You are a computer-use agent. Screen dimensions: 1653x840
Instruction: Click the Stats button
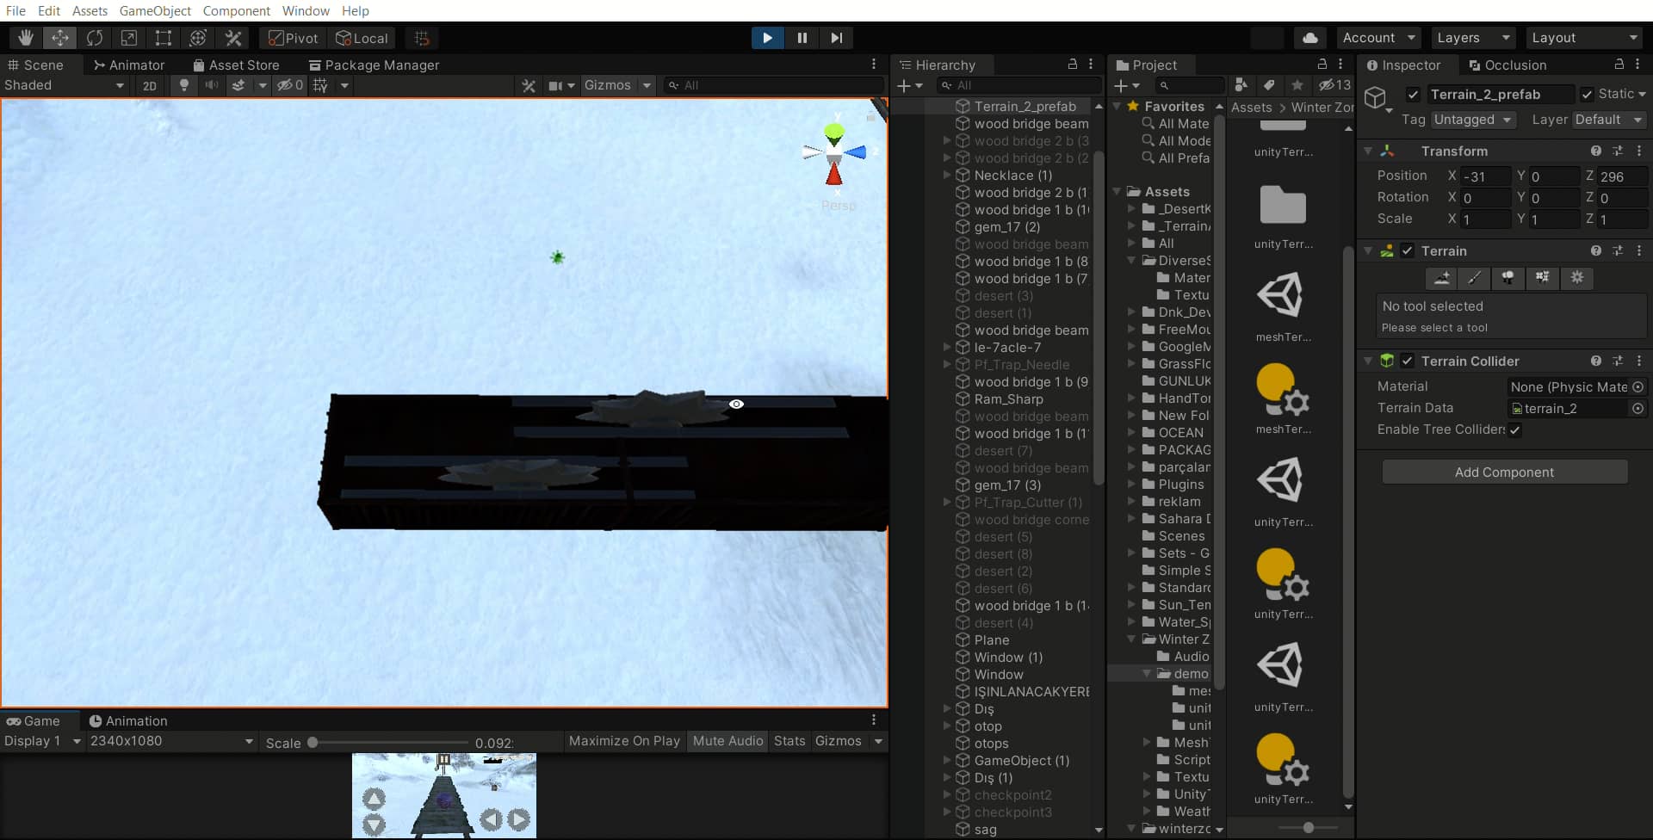point(789,741)
